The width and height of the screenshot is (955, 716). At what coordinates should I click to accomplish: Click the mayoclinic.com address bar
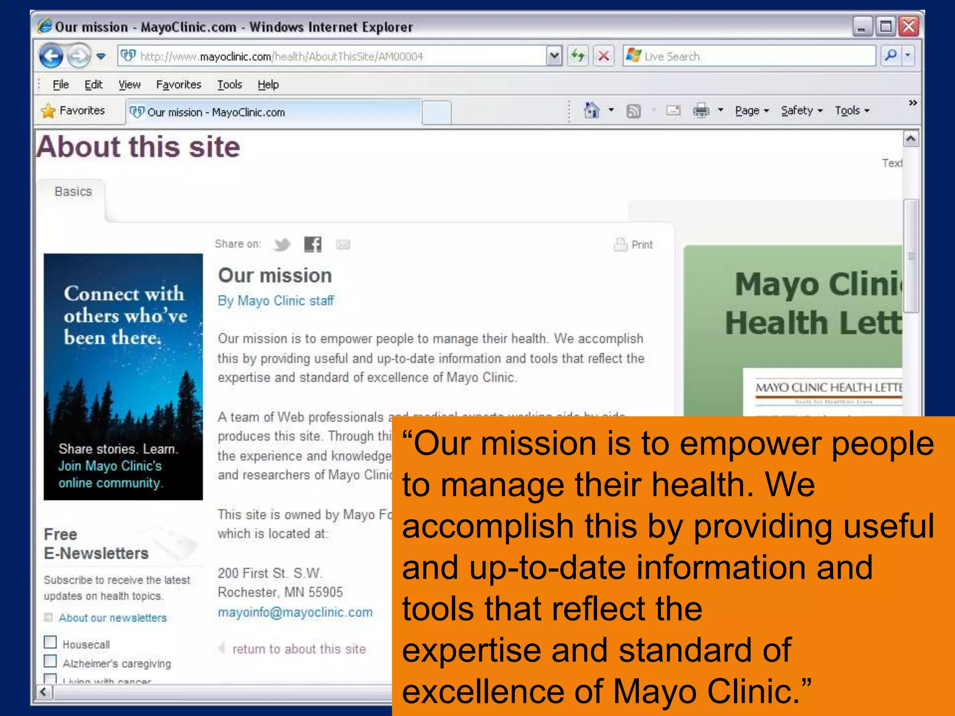coord(332,56)
